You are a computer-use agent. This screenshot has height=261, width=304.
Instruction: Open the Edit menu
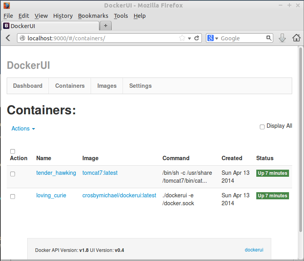coord(24,16)
